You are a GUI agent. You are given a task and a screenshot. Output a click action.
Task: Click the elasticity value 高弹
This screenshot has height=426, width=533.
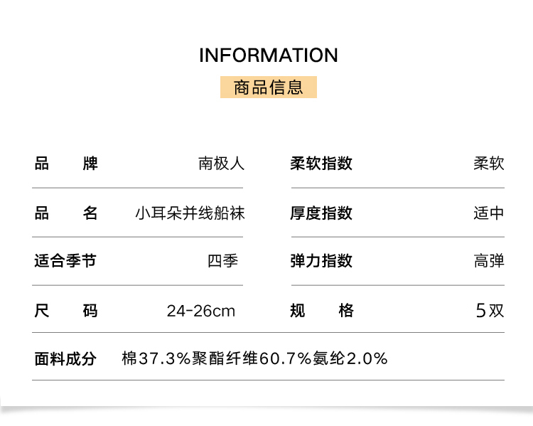tap(489, 261)
